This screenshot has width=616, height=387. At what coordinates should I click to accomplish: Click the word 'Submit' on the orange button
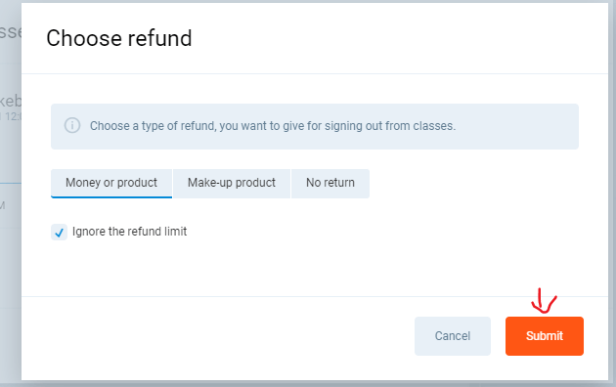(x=545, y=336)
